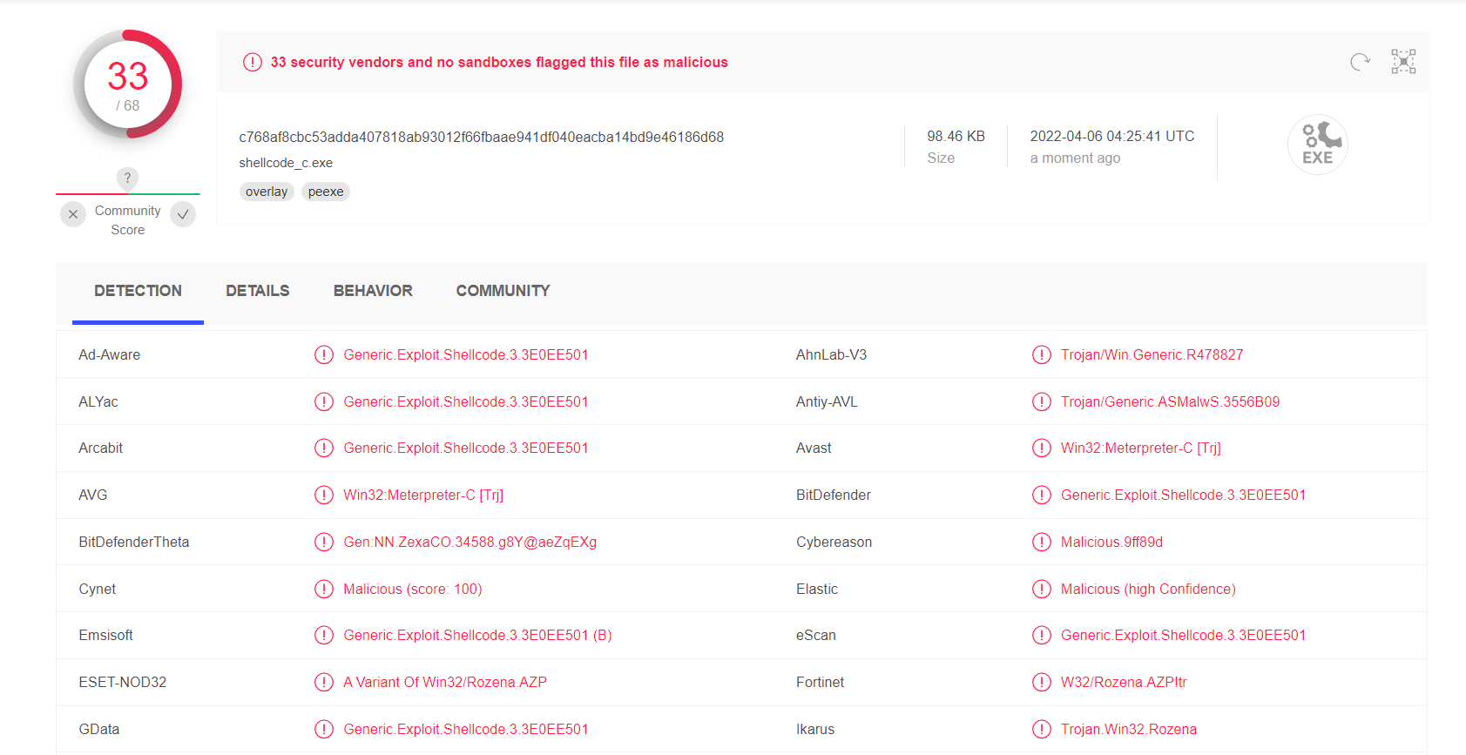Image resolution: width=1466 pixels, height=755 pixels.
Task: Click the ESET-NOD32 vendor name
Action: pos(123,682)
